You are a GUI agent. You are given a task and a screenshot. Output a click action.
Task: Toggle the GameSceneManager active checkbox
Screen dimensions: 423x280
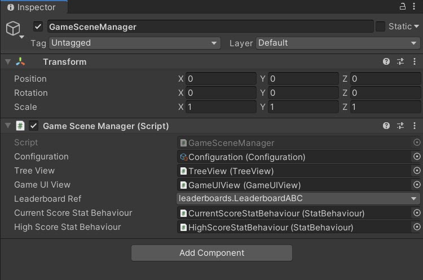(38, 26)
